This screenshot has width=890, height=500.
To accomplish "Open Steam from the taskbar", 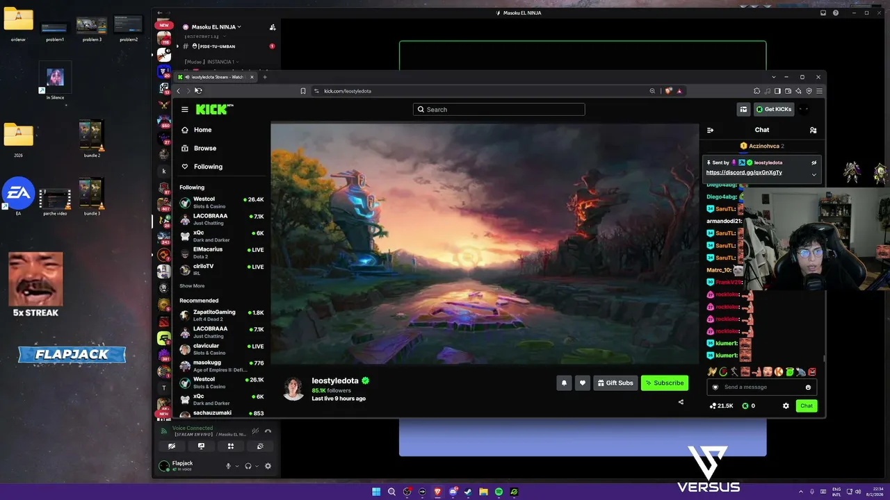I will coord(468,492).
